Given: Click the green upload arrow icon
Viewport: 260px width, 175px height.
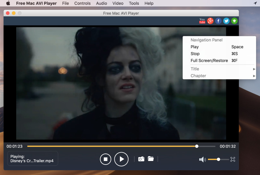Looking at the screenshot, I should (x=234, y=21).
